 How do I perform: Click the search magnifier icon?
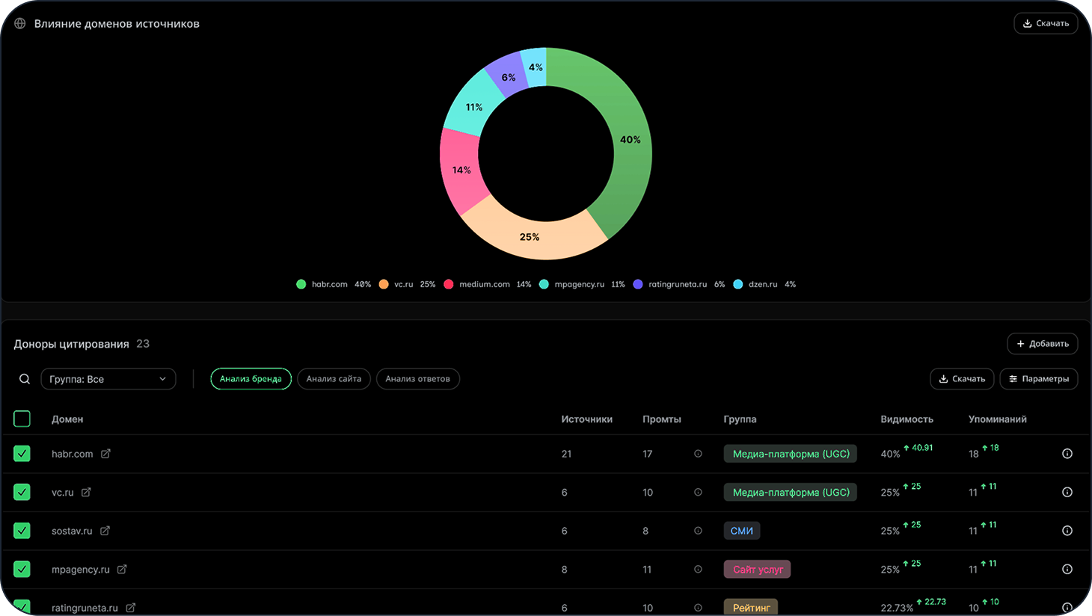[x=25, y=379]
